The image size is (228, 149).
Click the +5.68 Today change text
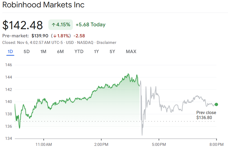tap(90, 25)
